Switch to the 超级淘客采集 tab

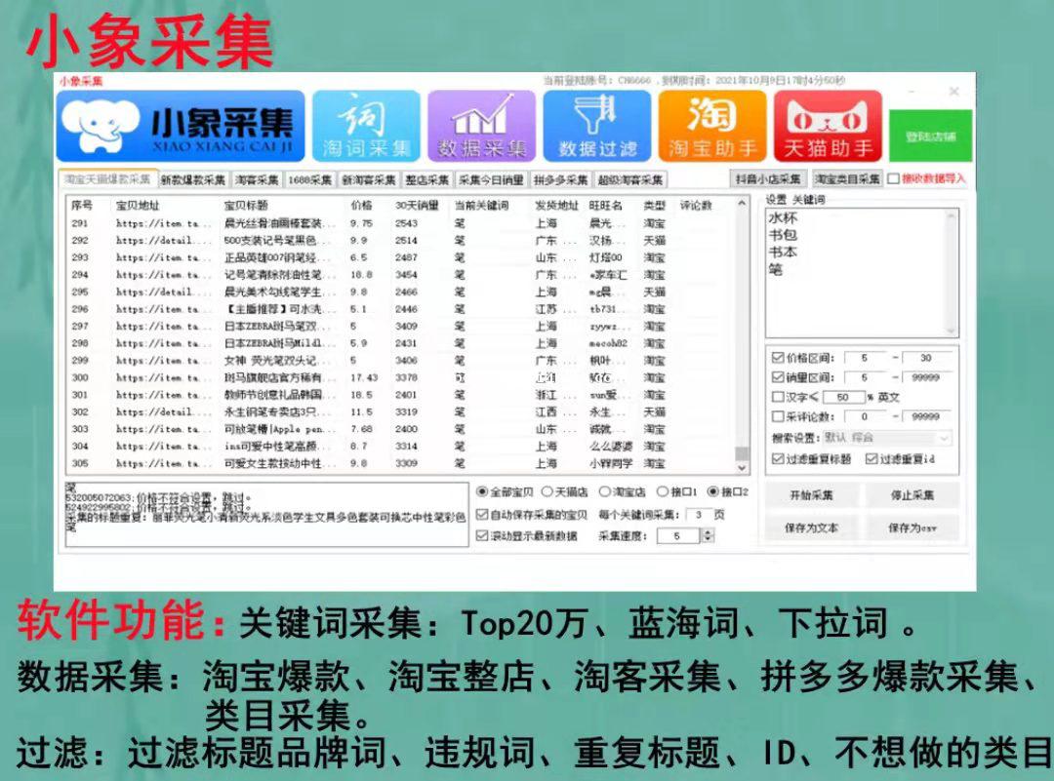[x=630, y=180]
